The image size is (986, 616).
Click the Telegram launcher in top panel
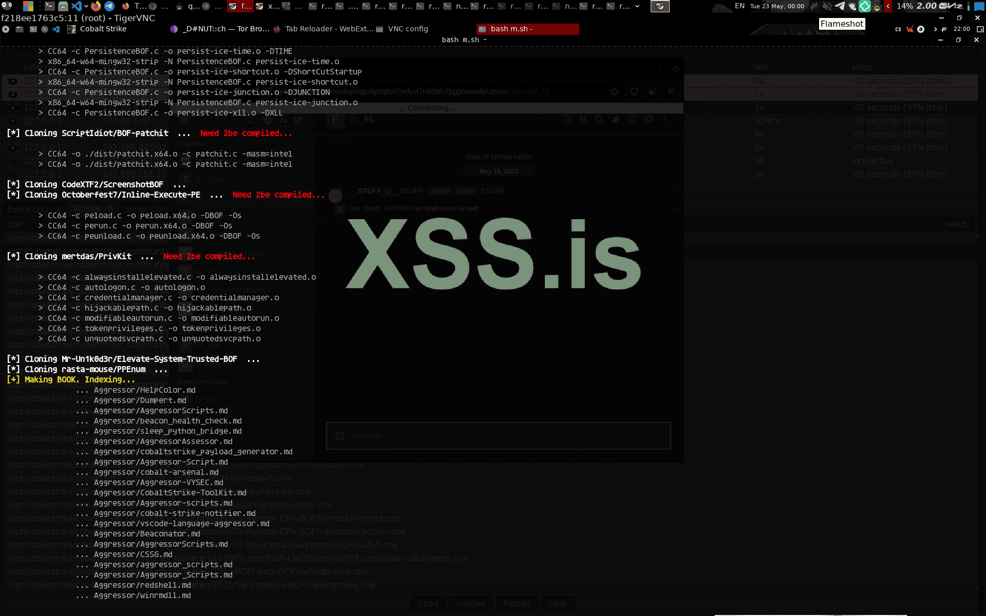[109, 6]
